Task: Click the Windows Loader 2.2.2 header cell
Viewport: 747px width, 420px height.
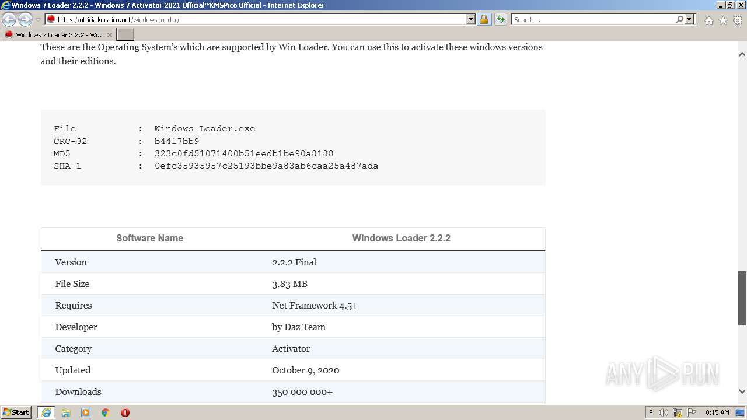Action: click(402, 238)
